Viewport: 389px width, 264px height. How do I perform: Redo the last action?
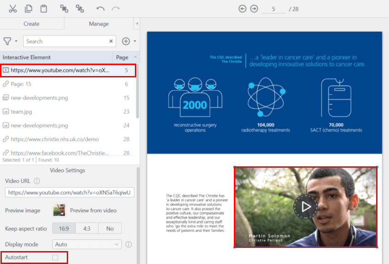[116, 9]
